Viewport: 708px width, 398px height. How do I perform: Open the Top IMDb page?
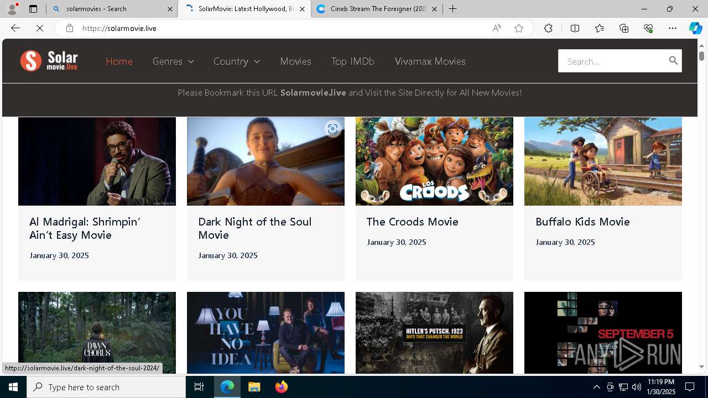(353, 61)
